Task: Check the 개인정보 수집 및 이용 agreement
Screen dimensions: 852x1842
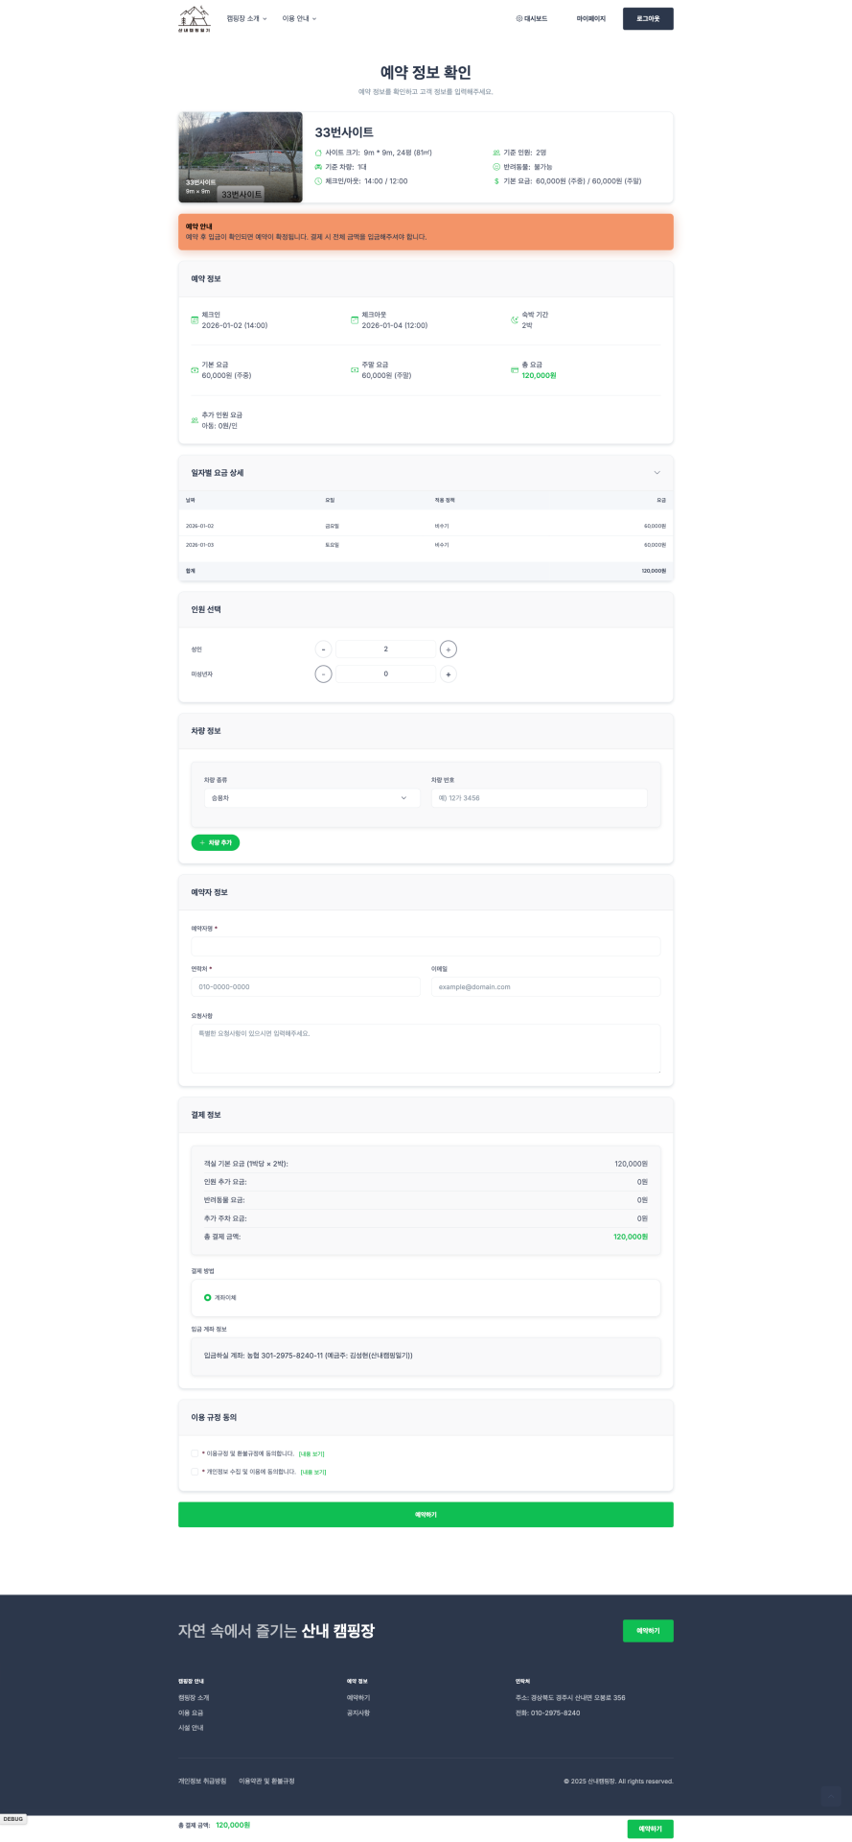Action: coord(196,1472)
